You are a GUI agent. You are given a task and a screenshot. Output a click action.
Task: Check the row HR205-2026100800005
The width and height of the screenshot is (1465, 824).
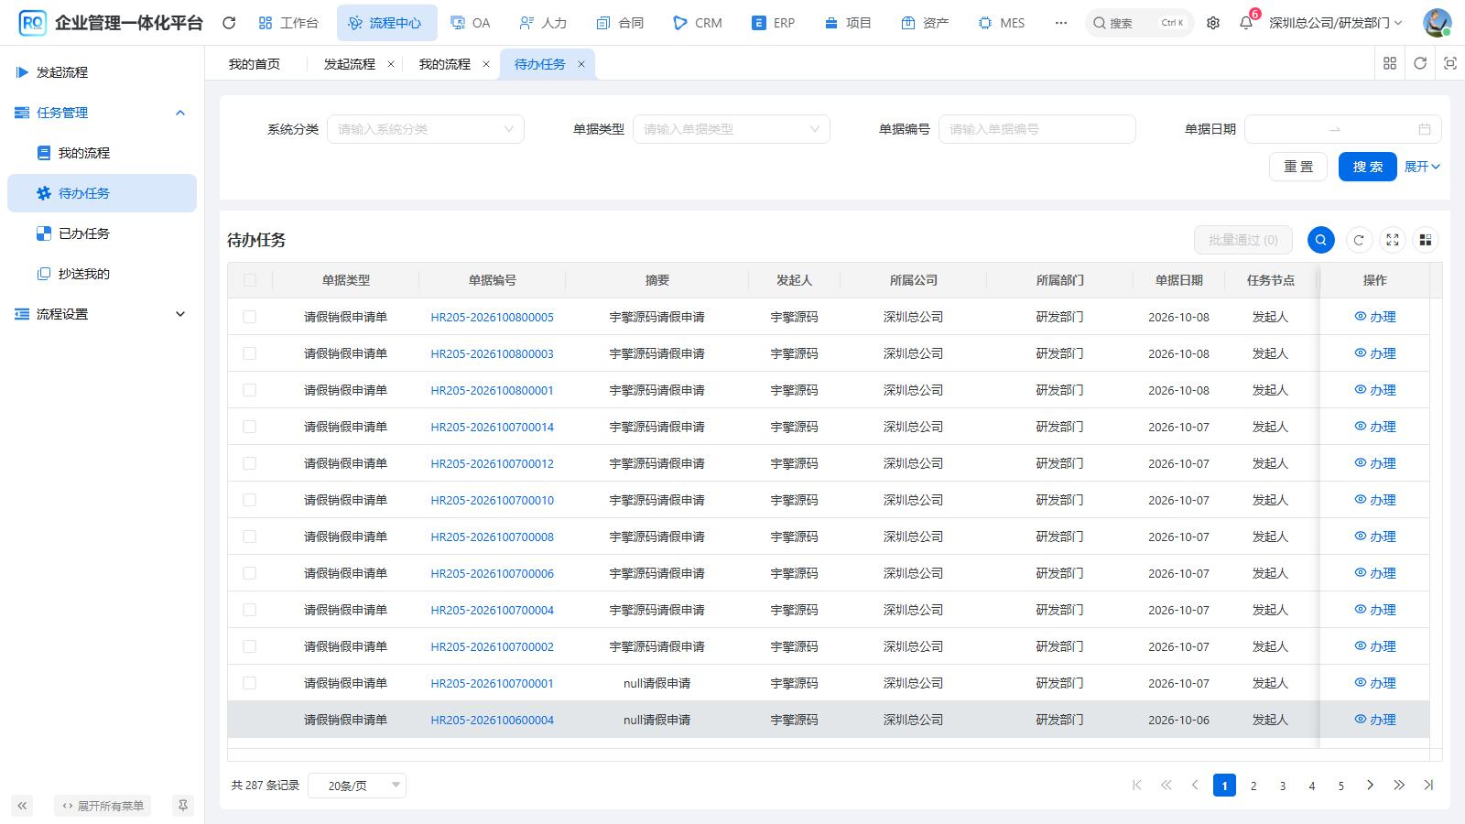coord(250,317)
